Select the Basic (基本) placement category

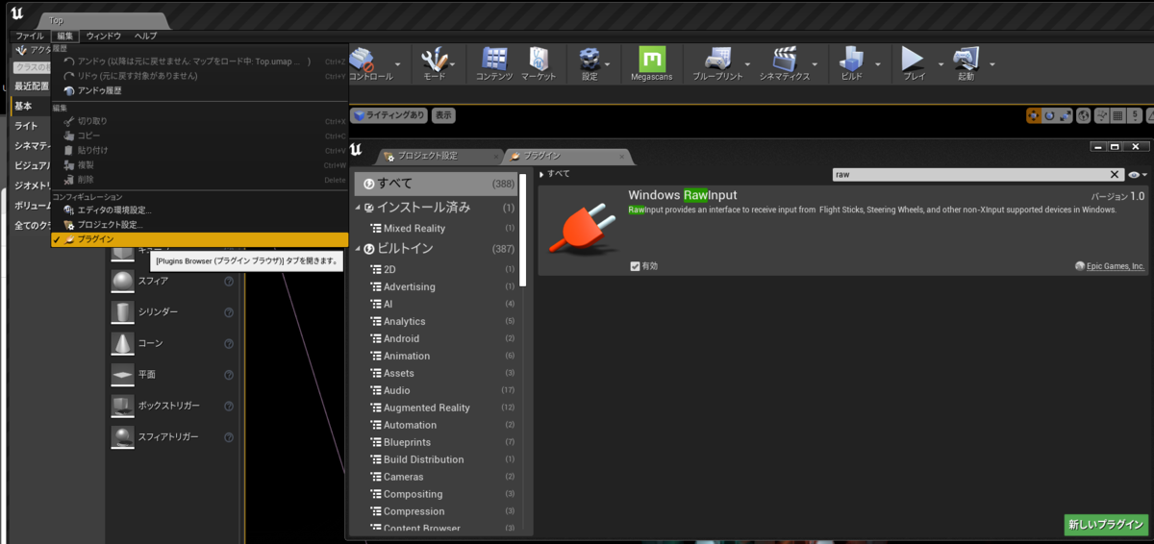[x=30, y=106]
